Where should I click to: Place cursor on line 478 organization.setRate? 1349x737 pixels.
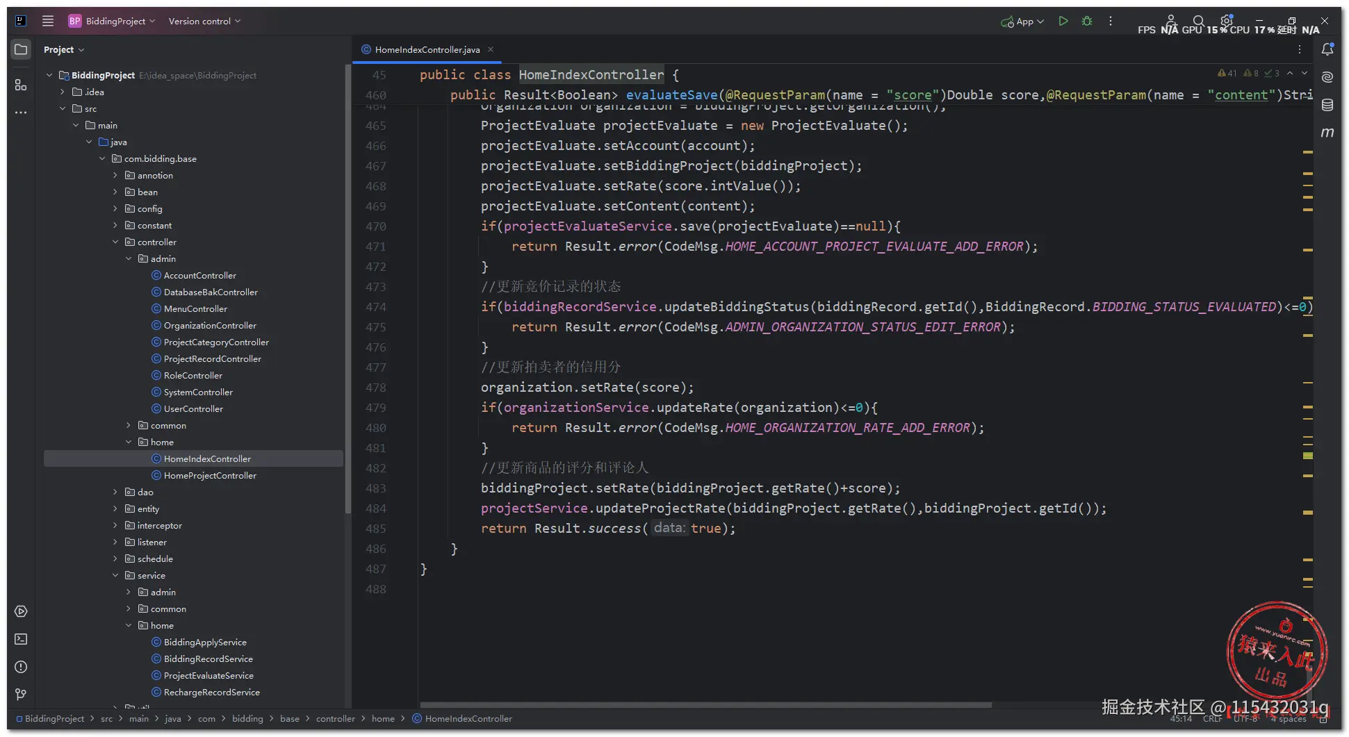587,388
